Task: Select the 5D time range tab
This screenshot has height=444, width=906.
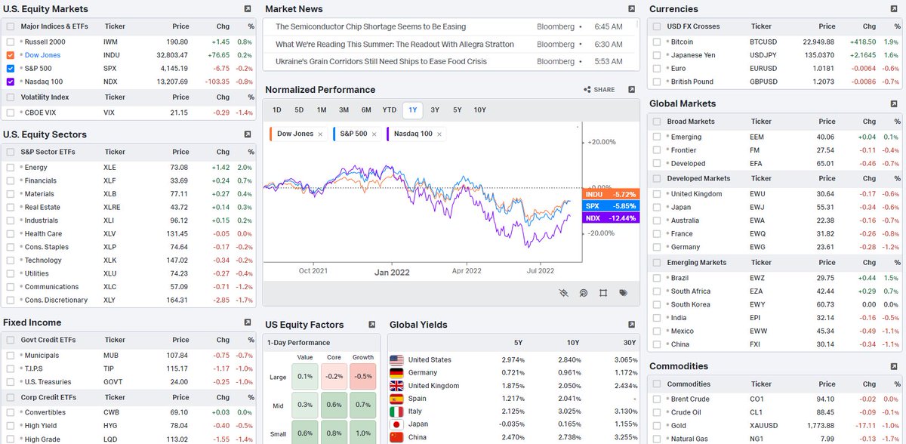Action: point(299,109)
